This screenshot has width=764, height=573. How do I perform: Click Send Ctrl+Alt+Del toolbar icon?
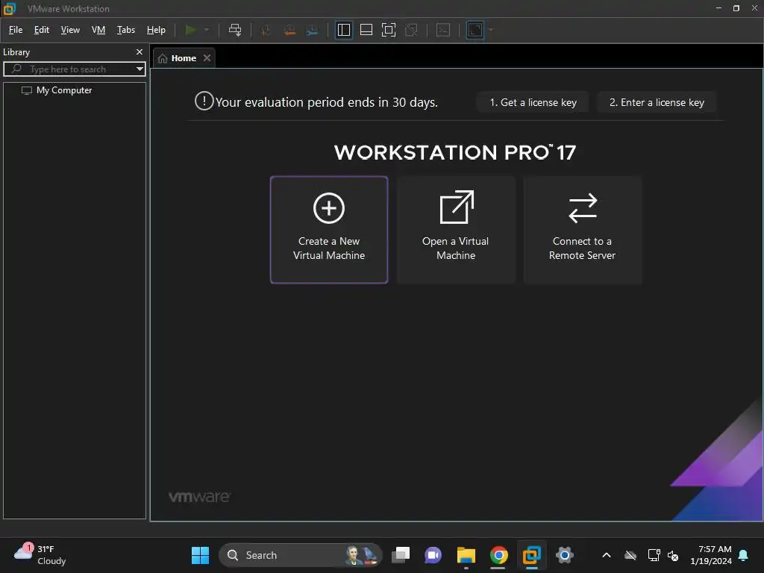(x=235, y=30)
